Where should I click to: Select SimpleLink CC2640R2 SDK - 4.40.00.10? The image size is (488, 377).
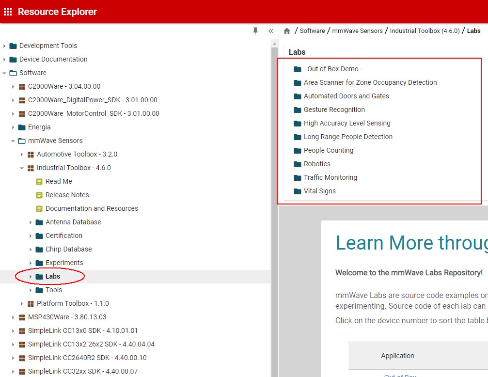pyautogui.click(x=87, y=358)
